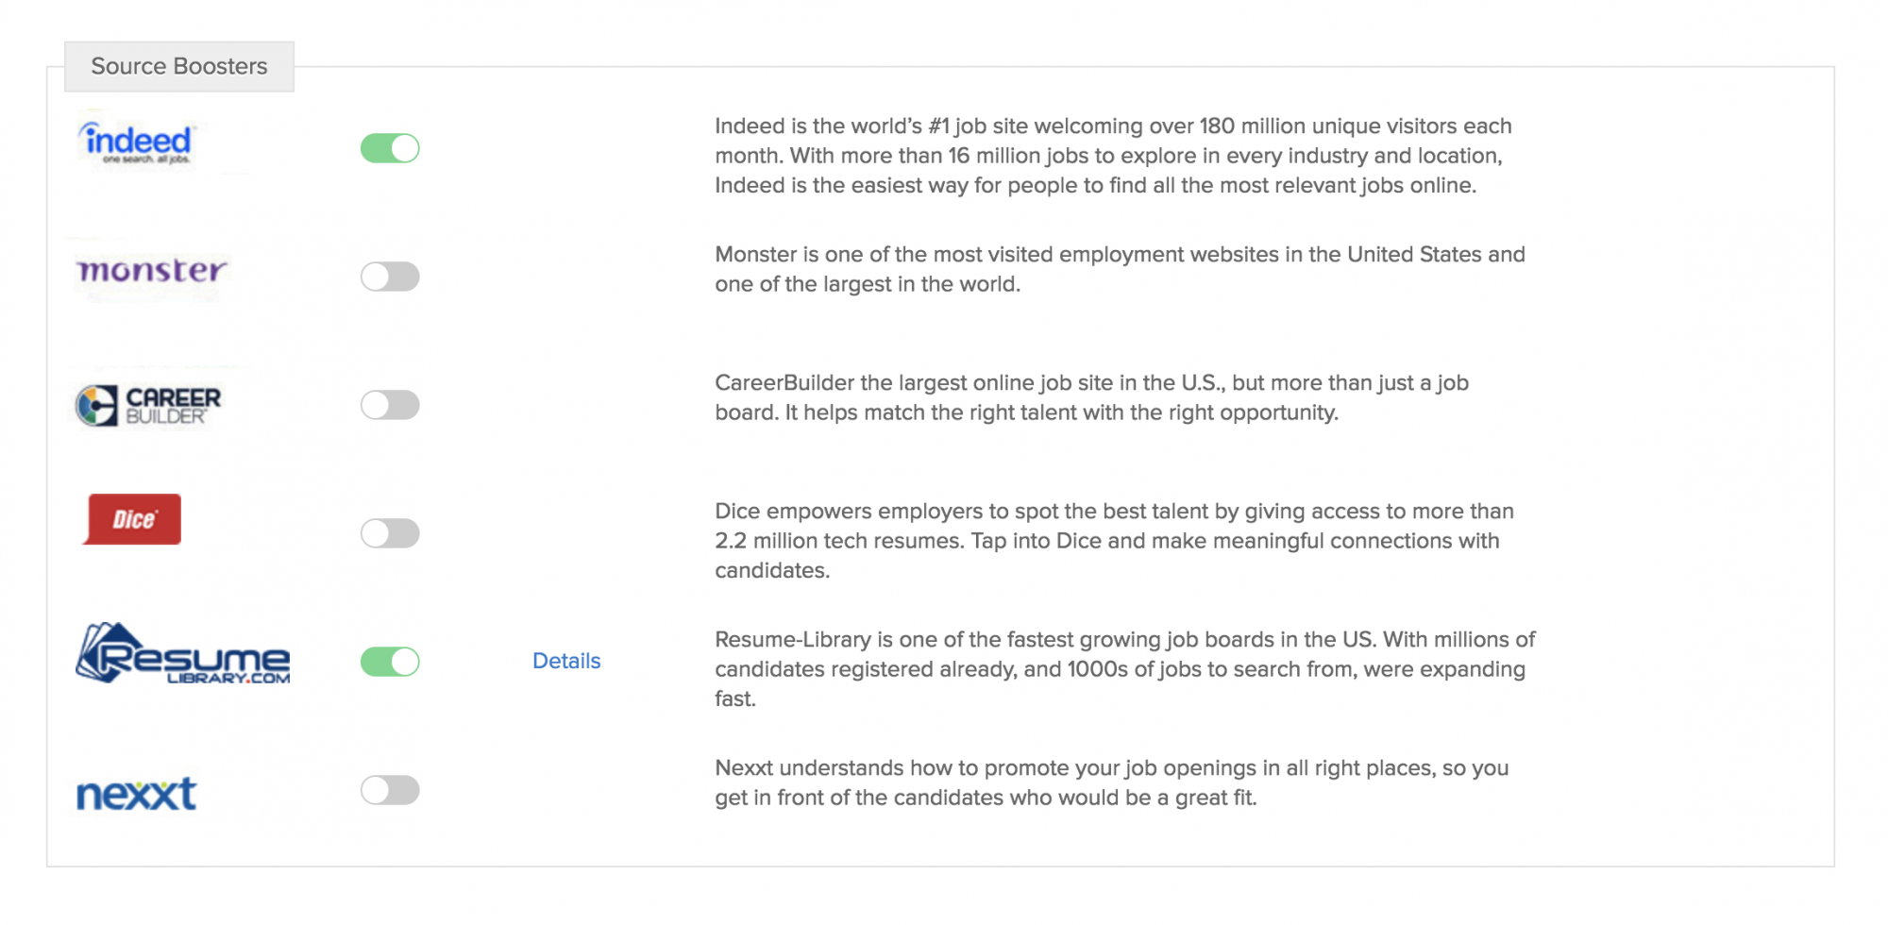Image resolution: width=1888 pixels, height=925 pixels.
Task: Disable the Indeed source booster toggle
Action: (390, 148)
